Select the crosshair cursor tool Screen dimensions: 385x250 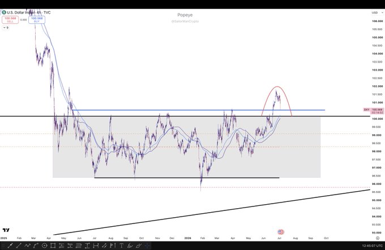(x=147, y=245)
